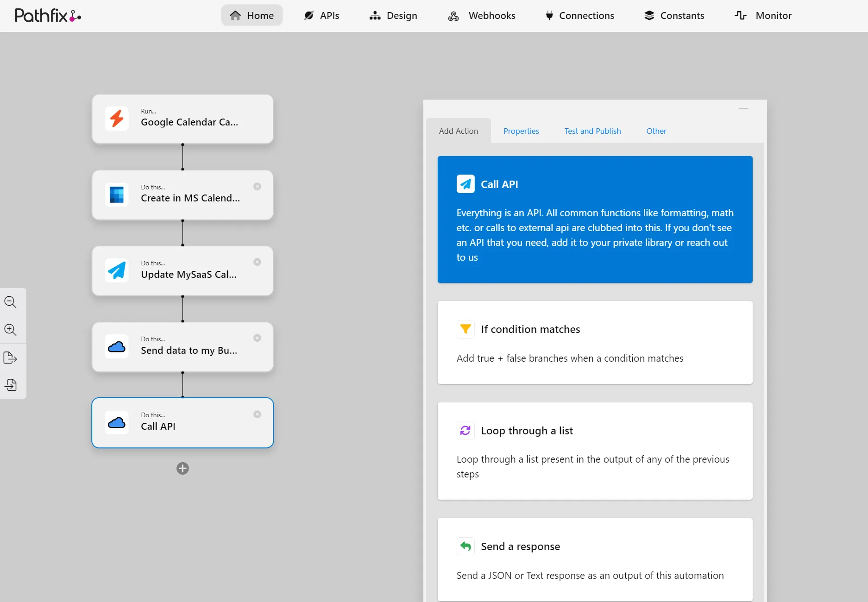
Task: Click the green reply arrow icon
Action: (x=465, y=546)
